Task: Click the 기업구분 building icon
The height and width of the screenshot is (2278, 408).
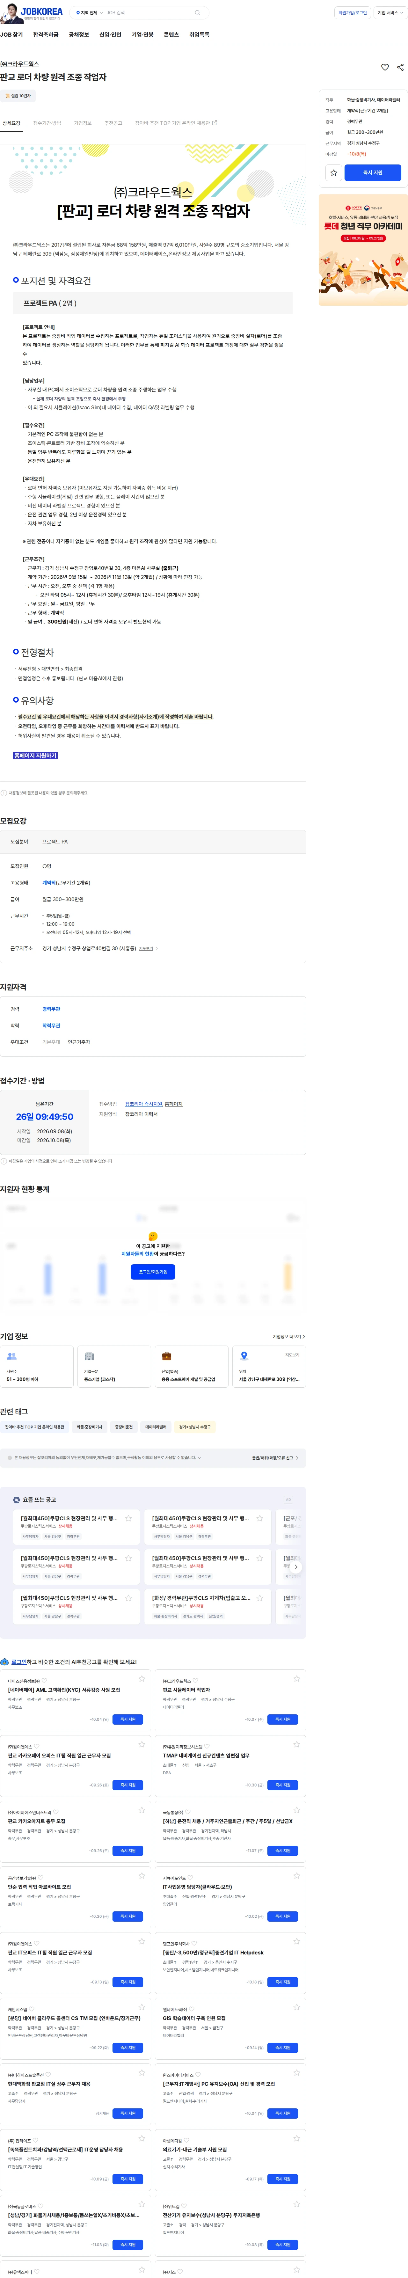Action: click(89, 1356)
